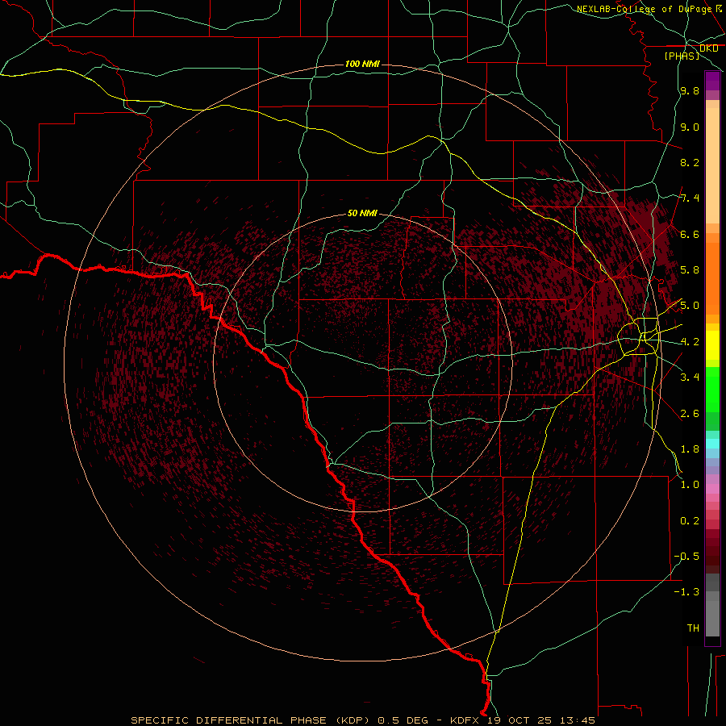
Task: Click the 8.2 scale value
Action: [690, 162]
